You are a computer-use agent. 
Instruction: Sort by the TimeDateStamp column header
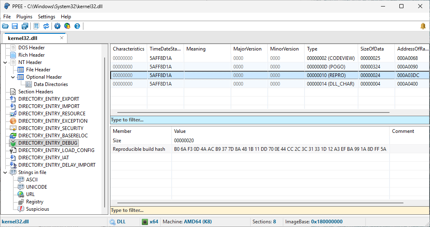pos(166,49)
